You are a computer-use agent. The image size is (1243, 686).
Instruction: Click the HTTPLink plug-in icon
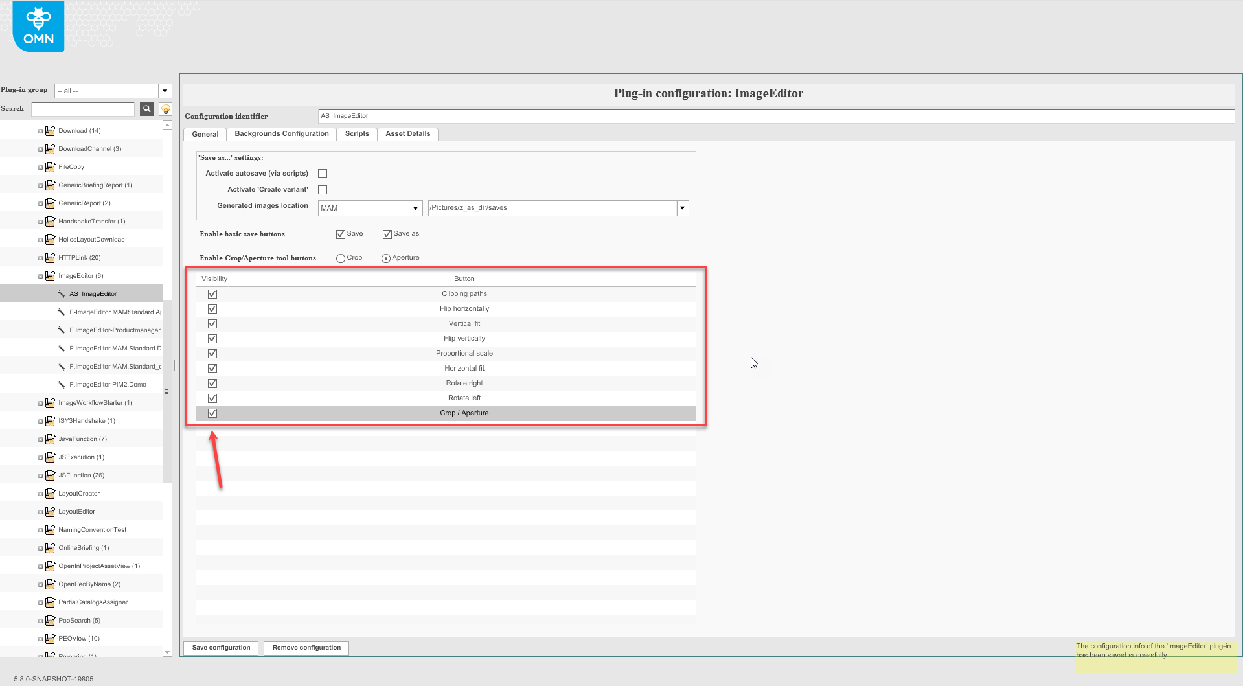tap(51, 257)
